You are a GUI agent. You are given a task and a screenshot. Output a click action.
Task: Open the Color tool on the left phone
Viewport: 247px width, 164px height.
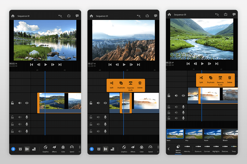63,149
